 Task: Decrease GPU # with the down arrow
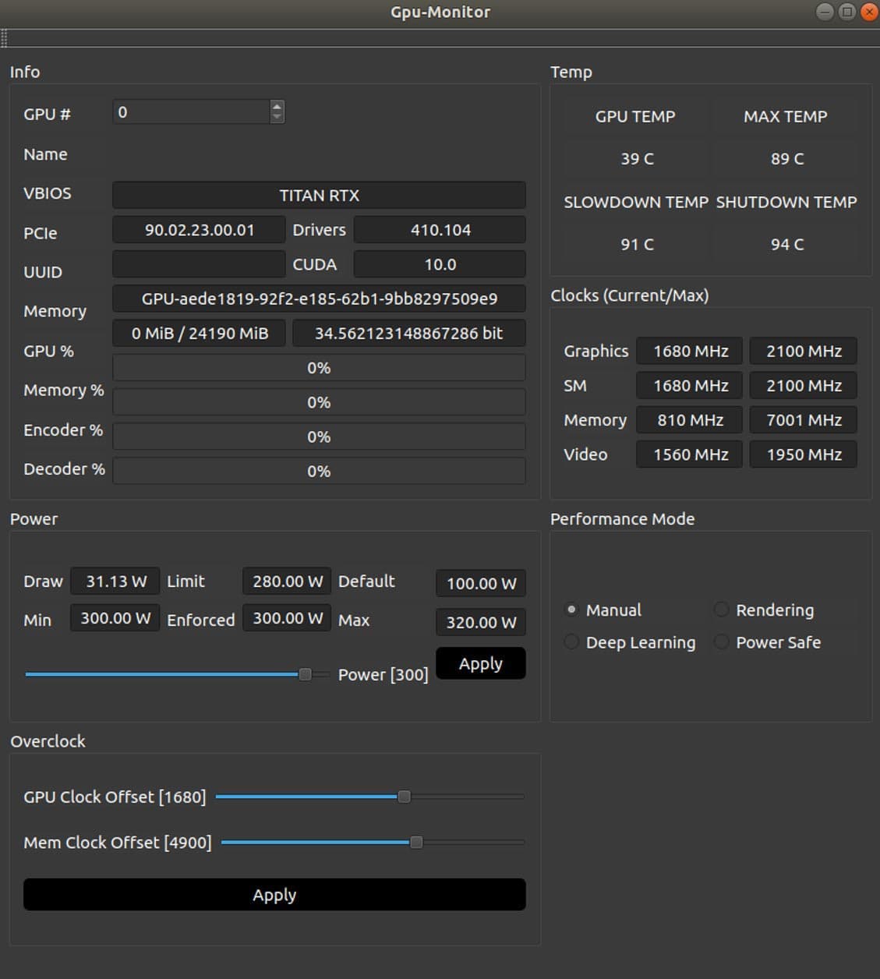click(x=277, y=117)
